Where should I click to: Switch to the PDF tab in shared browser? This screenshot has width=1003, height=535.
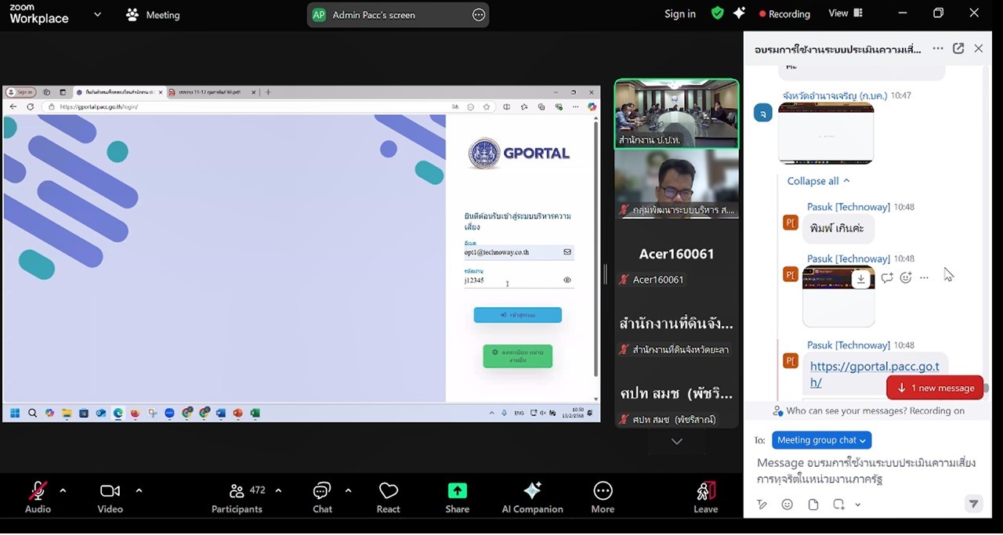tap(212, 92)
